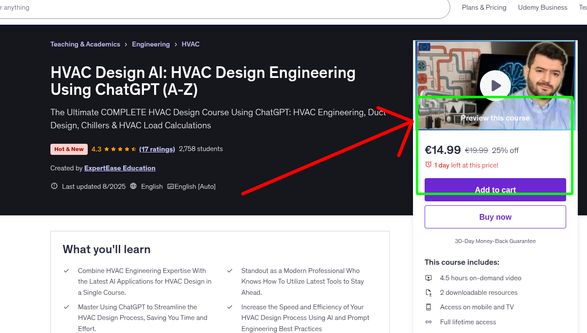Navigate to HVAC via the breadcrumb

tap(190, 44)
